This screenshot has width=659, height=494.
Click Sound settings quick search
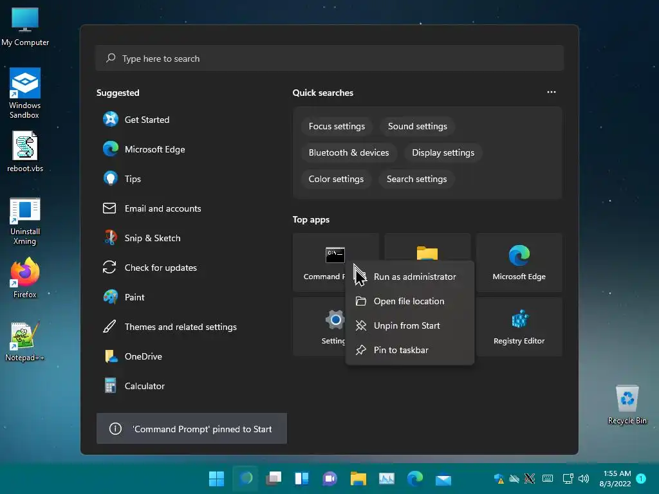[417, 127]
